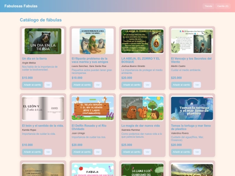Click the $10.000 price of El león fable
Screen dimensions: 235x176
27,145
